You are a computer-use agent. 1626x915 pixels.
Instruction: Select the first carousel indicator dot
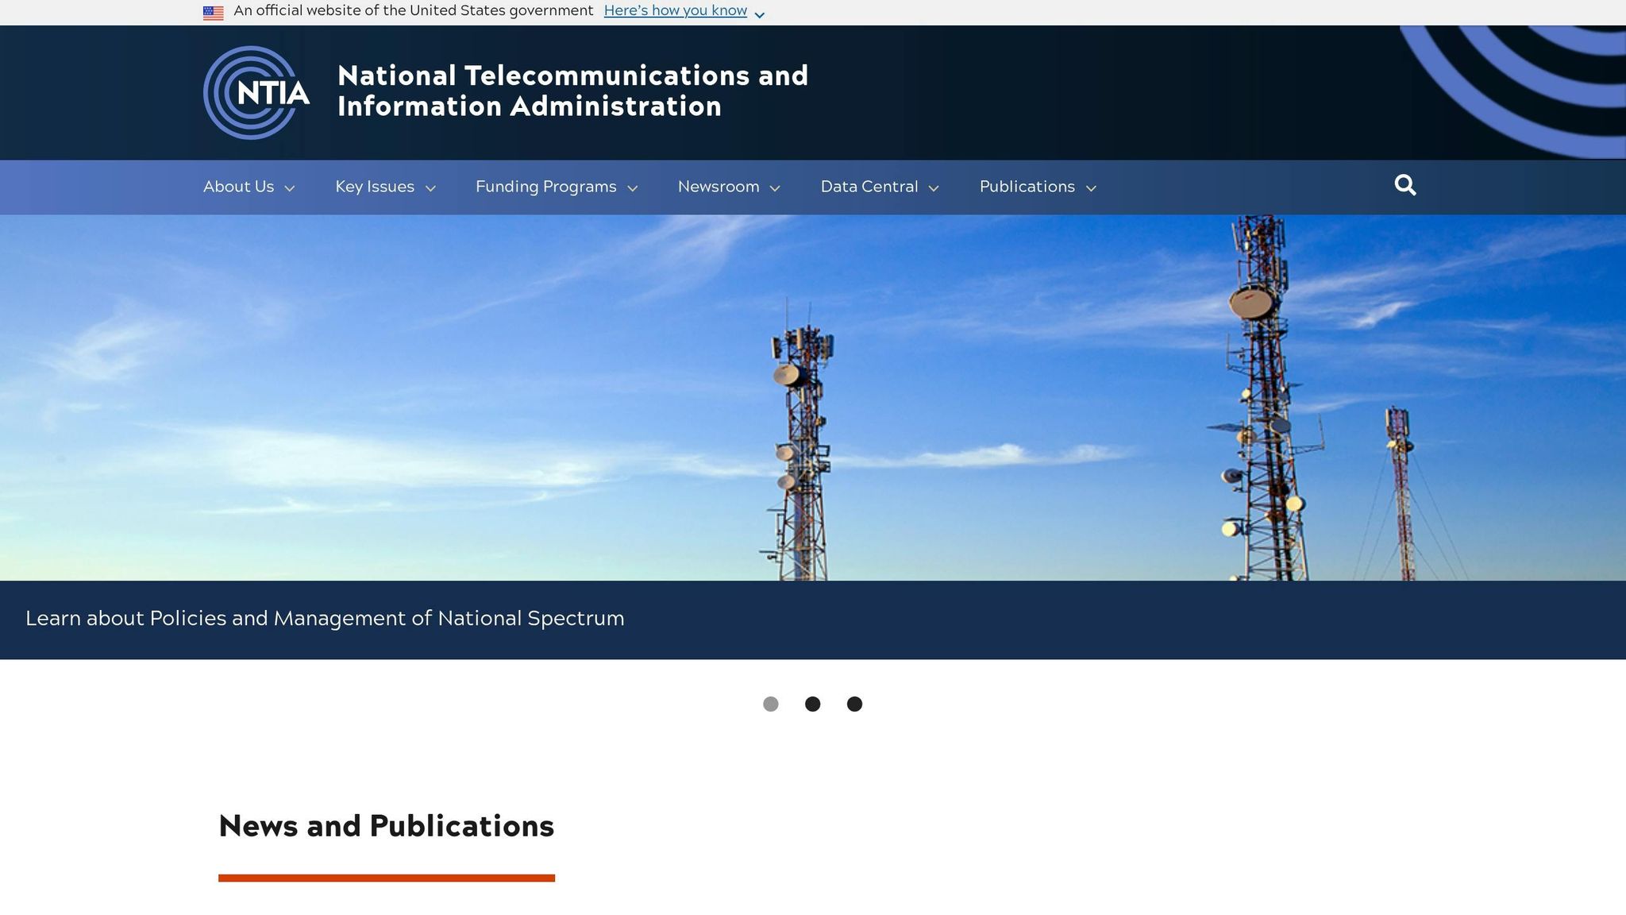pos(771,704)
